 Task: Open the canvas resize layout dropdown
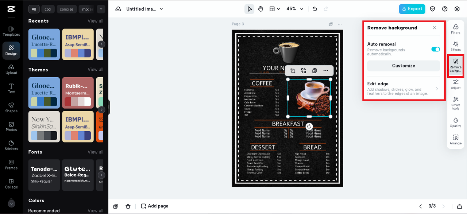(275, 9)
